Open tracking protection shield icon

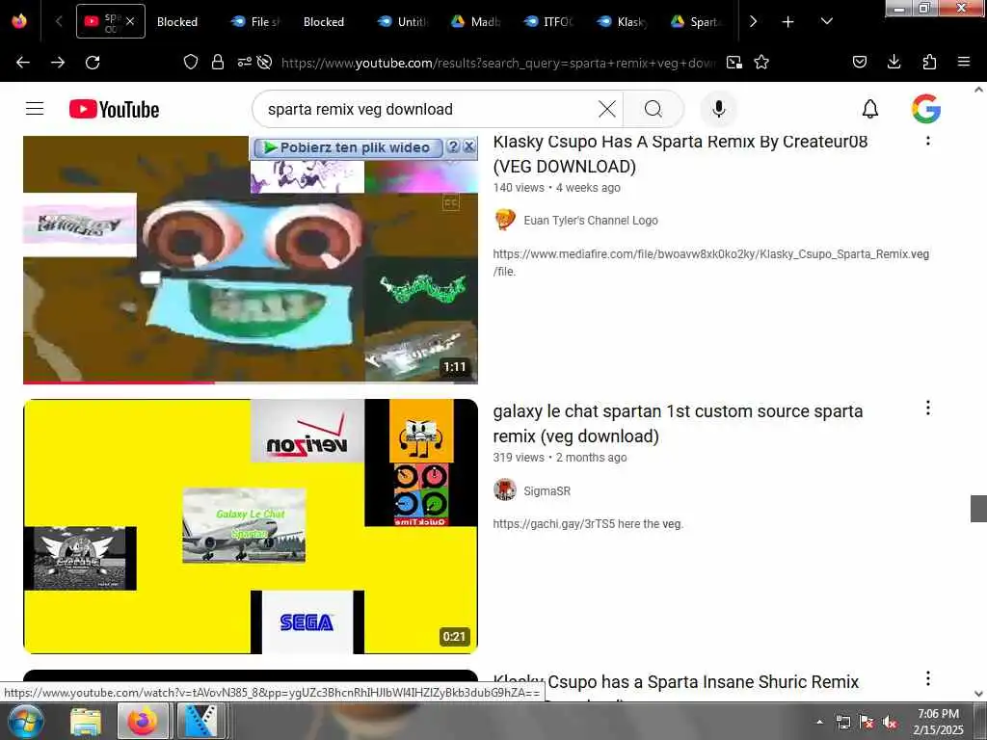[191, 62]
